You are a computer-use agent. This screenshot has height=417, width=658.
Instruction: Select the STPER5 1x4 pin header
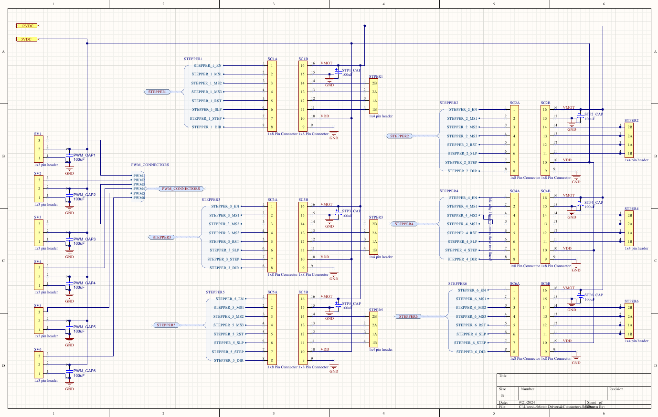374,330
